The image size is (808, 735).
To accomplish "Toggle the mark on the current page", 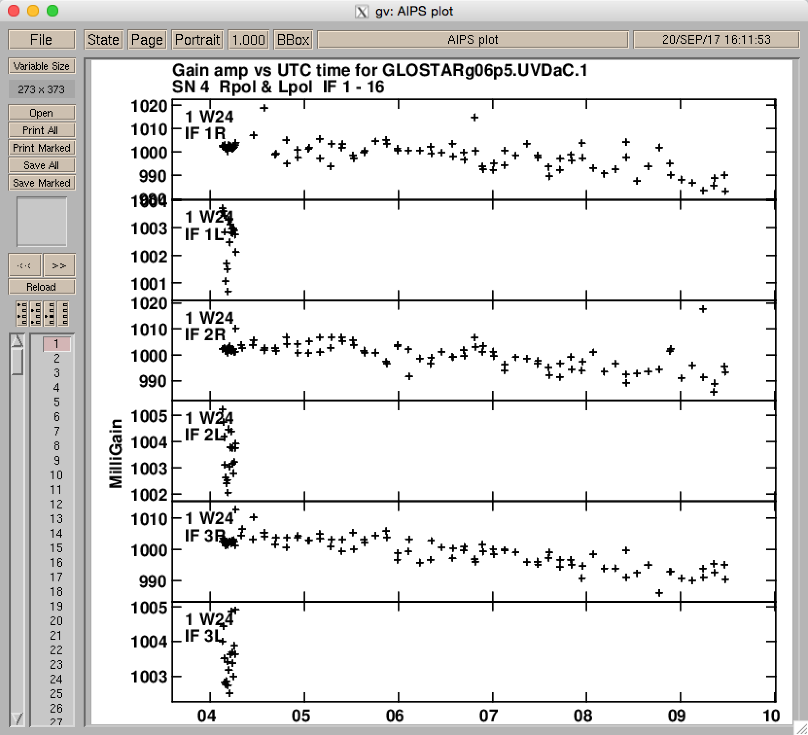I will pos(49,314).
